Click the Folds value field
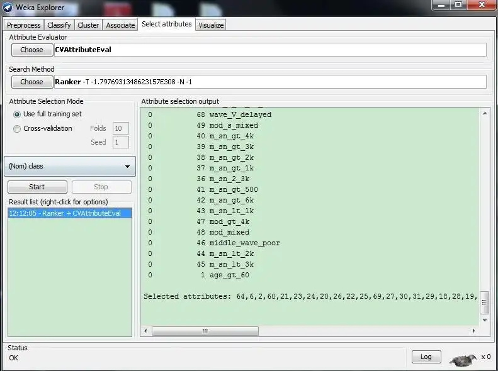 pos(121,128)
